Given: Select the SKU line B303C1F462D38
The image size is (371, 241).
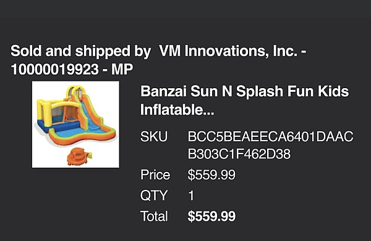Looking at the screenshot, I should 239,154.
